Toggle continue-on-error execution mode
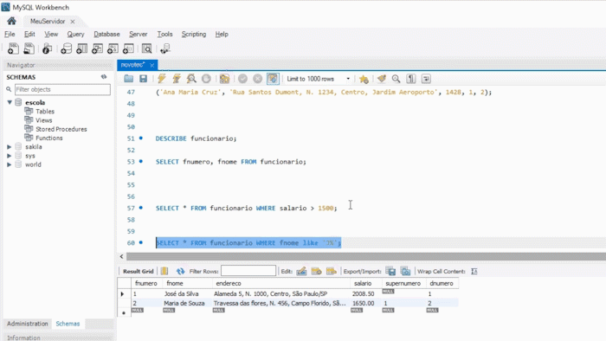Screen dimensions: 606x341 (x=224, y=79)
